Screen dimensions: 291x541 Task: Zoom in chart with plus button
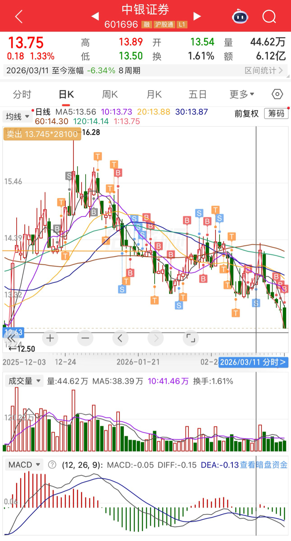[50, 338]
